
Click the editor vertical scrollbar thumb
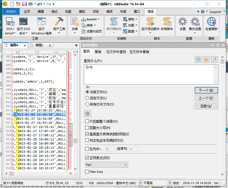pyautogui.click(x=75, y=141)
